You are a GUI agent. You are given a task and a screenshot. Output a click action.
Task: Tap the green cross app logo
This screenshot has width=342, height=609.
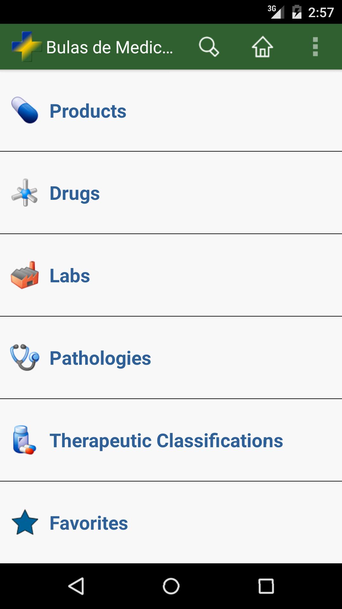click(x=27, y=46)
